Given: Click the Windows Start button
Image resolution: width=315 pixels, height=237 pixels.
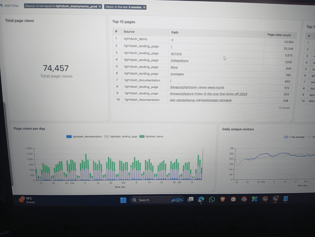Looking at the screenshot, I should [123, 200].
